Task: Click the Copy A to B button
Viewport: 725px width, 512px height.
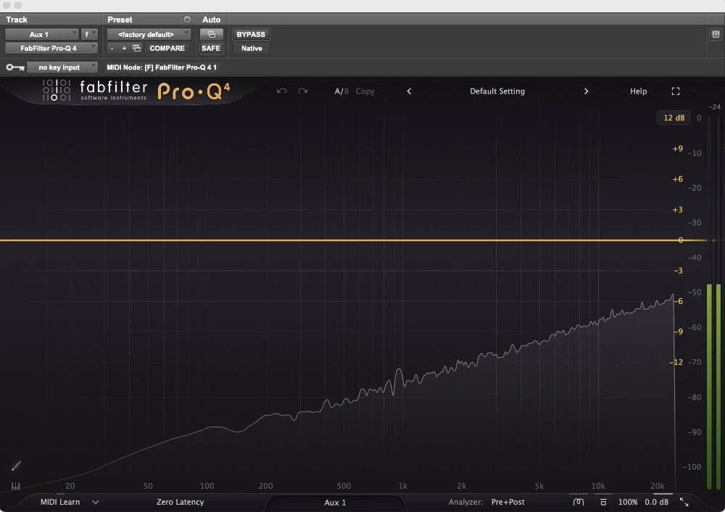Action: click(x=365, y=91)
